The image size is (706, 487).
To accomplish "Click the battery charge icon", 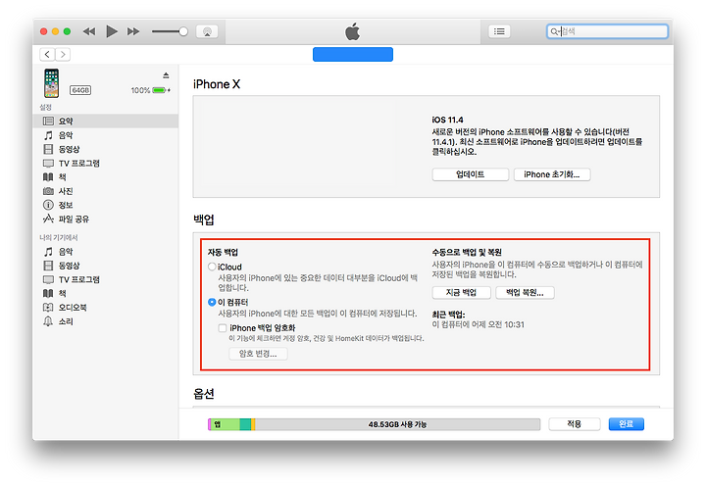I will [x=161, y=90].
